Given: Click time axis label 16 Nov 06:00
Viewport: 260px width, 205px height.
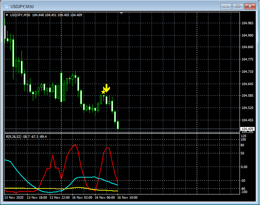Looking at the screenshot, I should click(x=105, y=198).
